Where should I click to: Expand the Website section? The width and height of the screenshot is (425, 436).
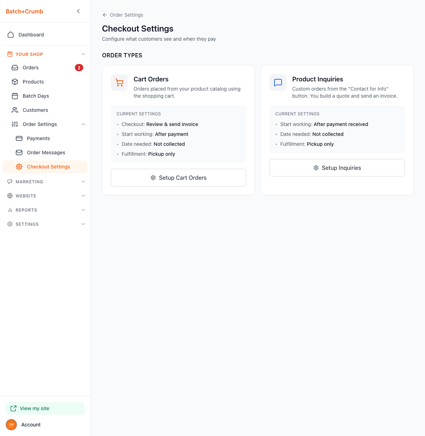pyautogui.click(x=83, y=196)
